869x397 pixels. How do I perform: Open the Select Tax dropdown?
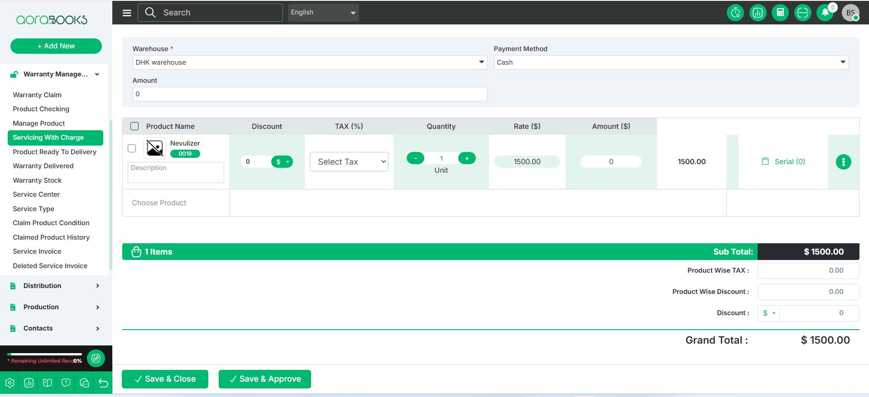coord(349,162)
